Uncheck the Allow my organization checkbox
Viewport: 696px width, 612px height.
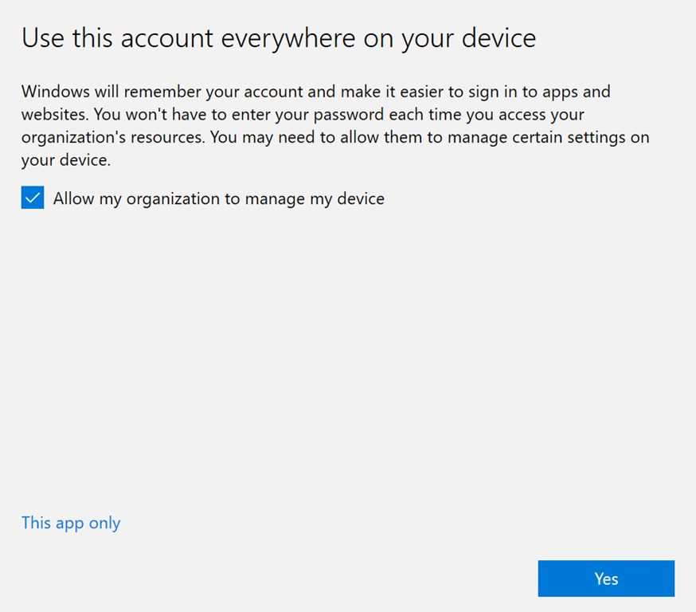tap(33, 198)
